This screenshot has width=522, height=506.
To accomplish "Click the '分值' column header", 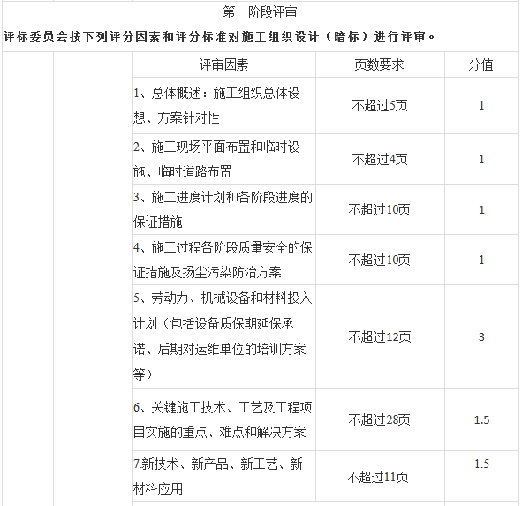I will pos(480,64).
